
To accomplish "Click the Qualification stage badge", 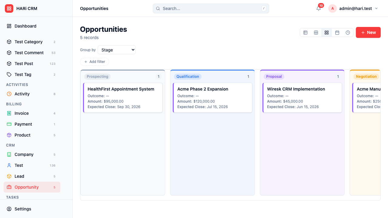I will 188,77.
